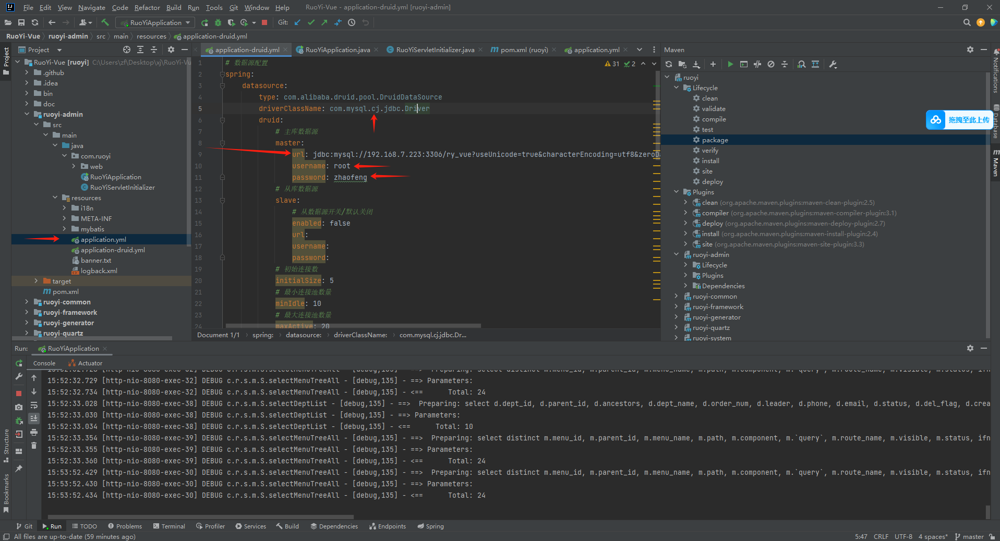Open Maven settings wrench icon
The height and width of the screenshot is (541, 1000).
coord(833,64)
